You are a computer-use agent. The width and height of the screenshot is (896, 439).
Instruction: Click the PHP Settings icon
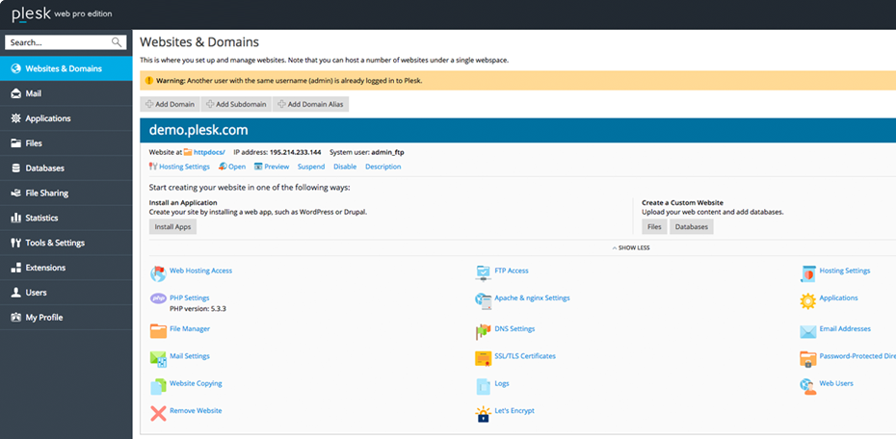click(x=158, y=298)
